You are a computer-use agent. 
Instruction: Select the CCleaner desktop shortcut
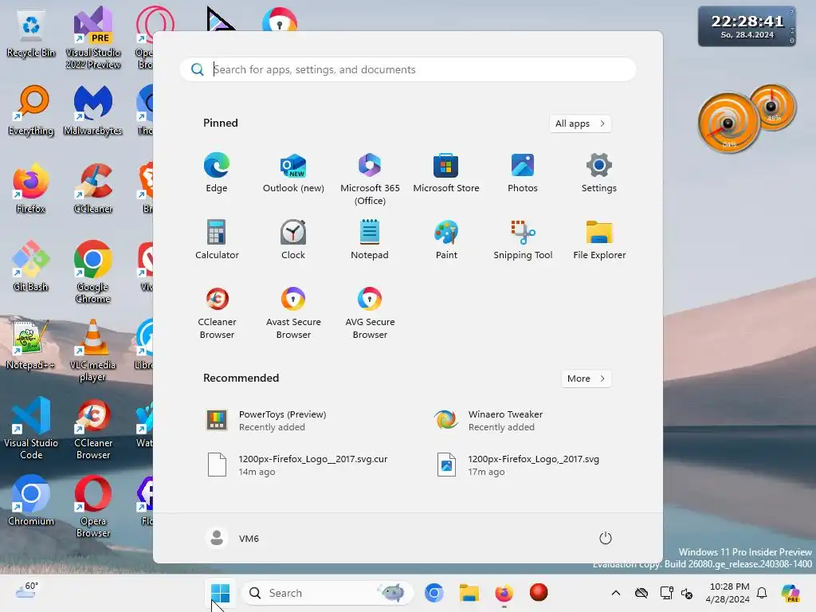[93, 189]
